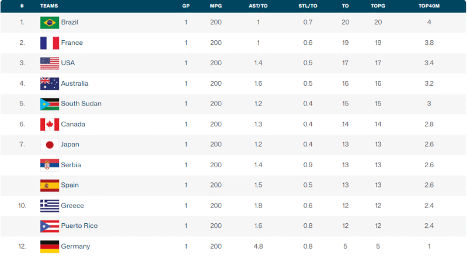Click the South Sudan flag icon

click(x=50, y=104)
